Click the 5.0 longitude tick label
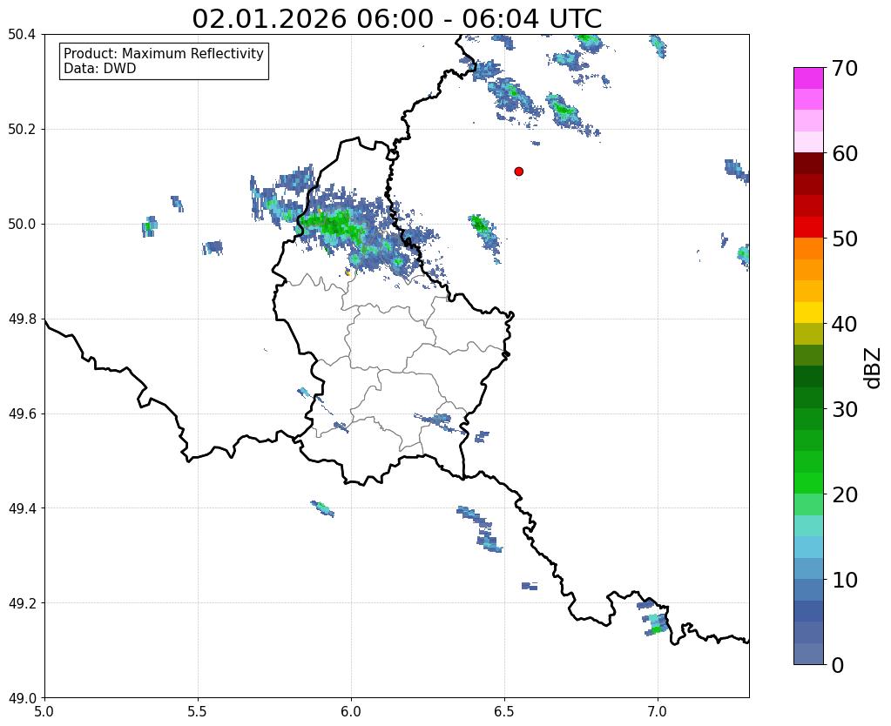This screenshot has width=891, height=726. tap(44, 712)
